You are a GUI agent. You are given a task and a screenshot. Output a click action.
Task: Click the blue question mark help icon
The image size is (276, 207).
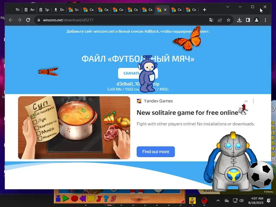coord(106,199)
